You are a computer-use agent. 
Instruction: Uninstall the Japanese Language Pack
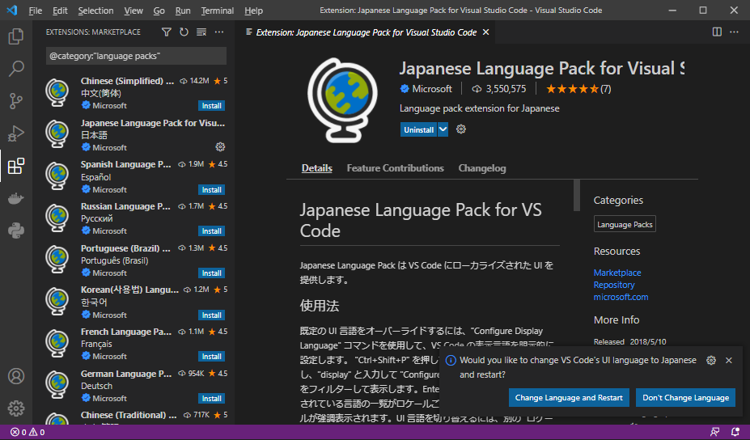coord(418,129)
